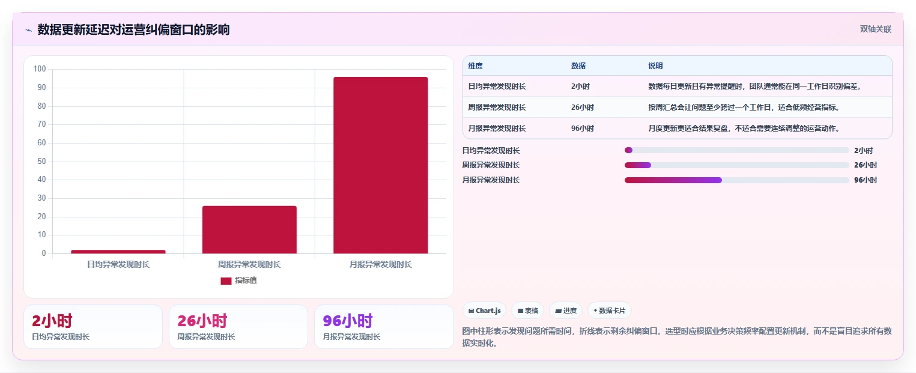Click the 指标值 legend label

pos(246,281)
